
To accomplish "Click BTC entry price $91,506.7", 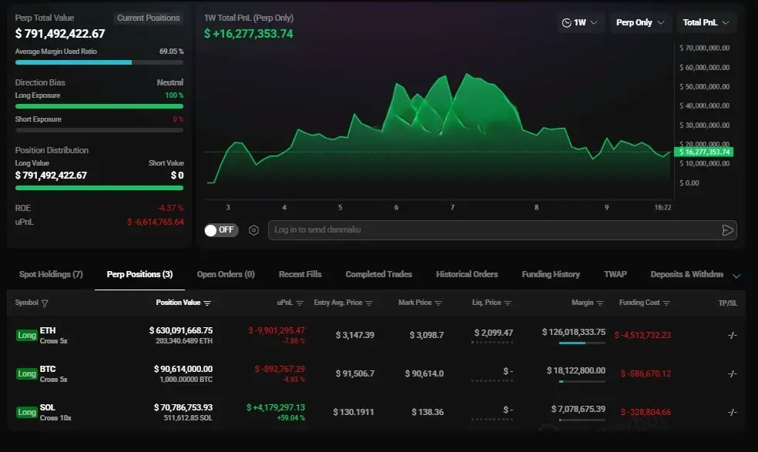I will pos(355,373).
